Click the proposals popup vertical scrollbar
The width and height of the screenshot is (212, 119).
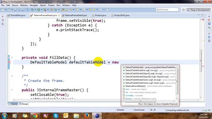pos(177,81)
